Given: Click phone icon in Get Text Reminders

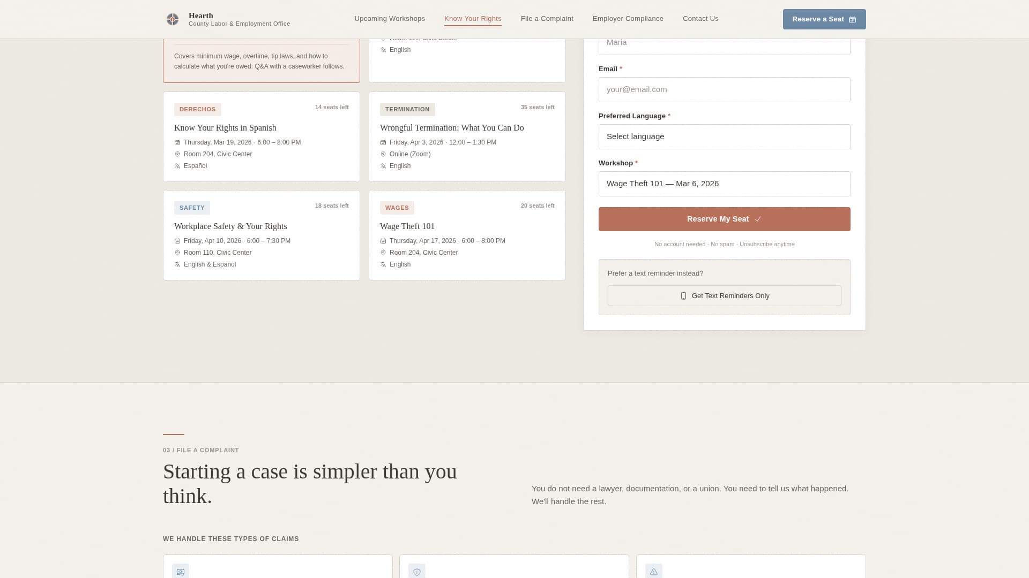Looking at the screenshot, I should tap(683, 296).
